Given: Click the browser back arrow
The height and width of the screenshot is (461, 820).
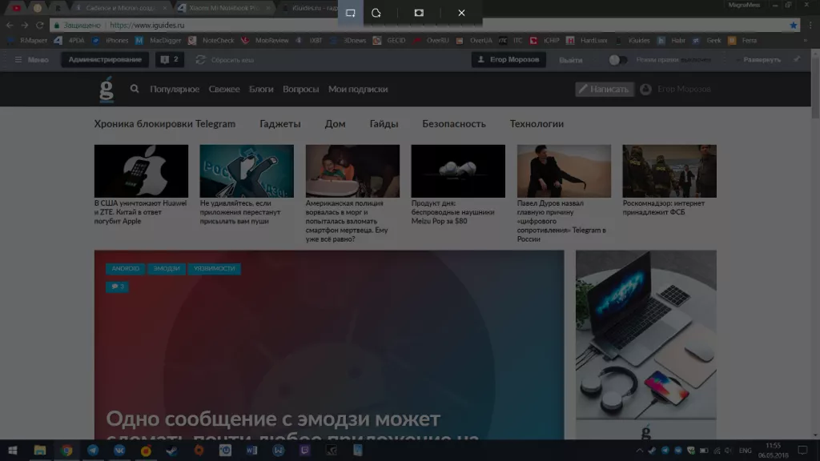Looking at the screenshot, I should (x=10, y=25).
